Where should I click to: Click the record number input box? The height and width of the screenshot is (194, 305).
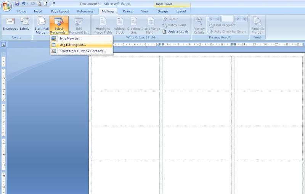click(x=228, y=19)
